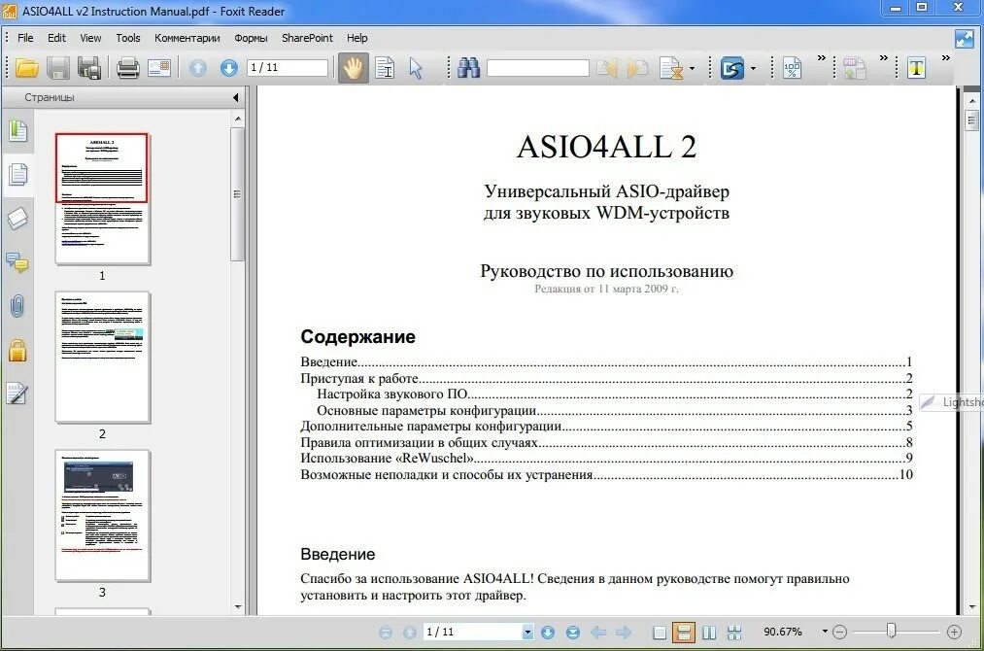
Task: Click the PDF convert icon
Action: tap(854, 67)
